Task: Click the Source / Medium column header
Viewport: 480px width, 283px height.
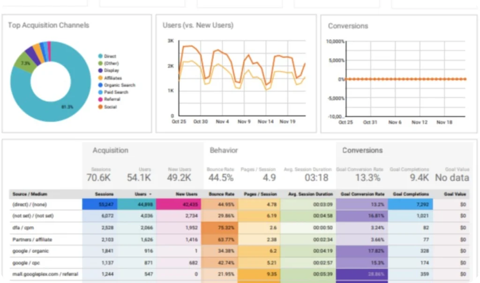Action: [30, 194]
